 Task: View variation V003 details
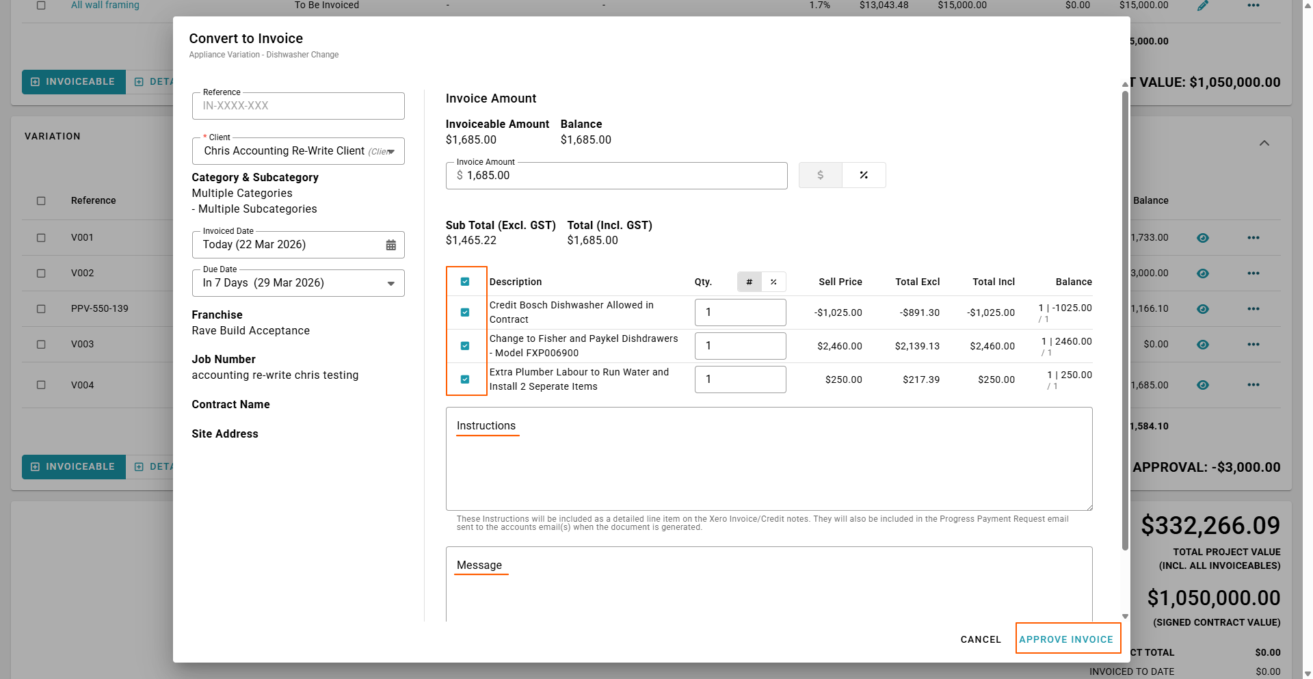click(1202, 345)
